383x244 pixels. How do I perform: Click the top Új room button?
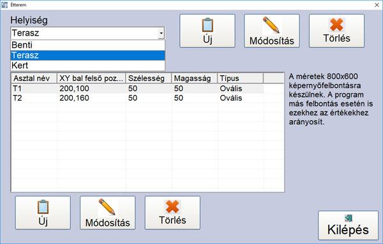[x=207, y=31]
